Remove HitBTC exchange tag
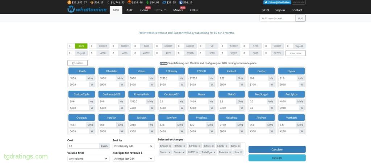 [x=197, y=152]
